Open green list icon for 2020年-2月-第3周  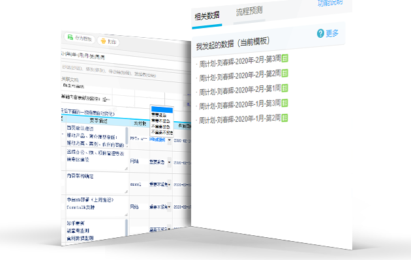point(285,58)
